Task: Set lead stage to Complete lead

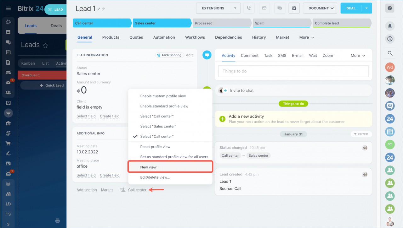Action: coord(342,23)
